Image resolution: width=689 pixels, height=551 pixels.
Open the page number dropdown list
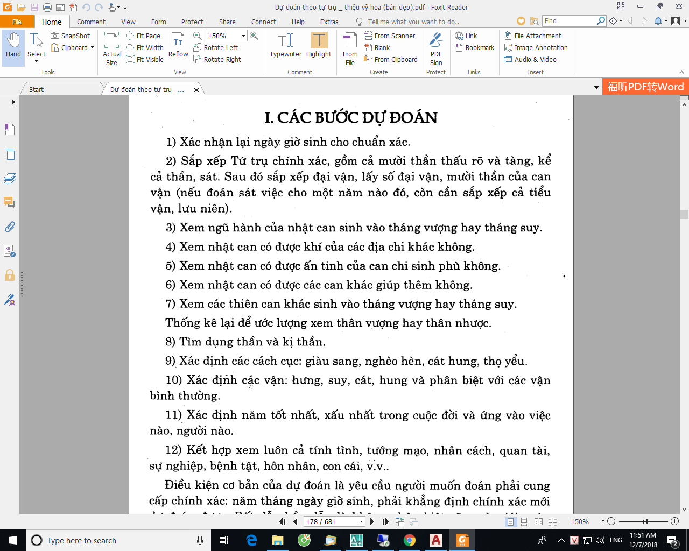click(361, 521)
